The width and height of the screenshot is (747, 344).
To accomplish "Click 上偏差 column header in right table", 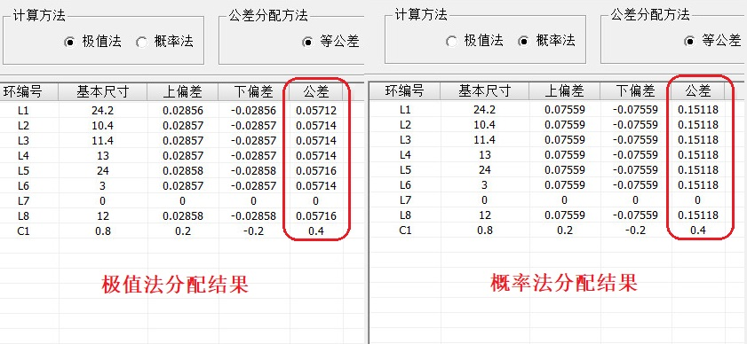I will click(x=565, y=91).
